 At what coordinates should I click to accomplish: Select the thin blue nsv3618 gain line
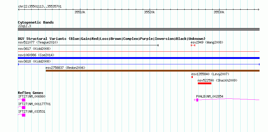pos(139,64)
